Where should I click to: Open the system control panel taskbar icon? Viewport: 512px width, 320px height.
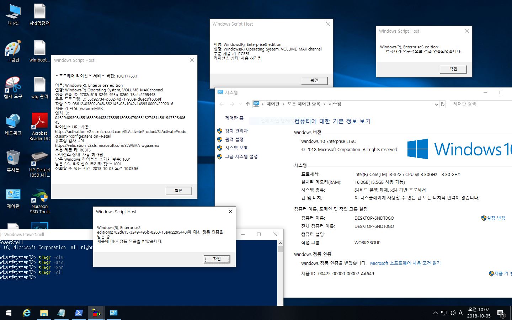[113, 313]
